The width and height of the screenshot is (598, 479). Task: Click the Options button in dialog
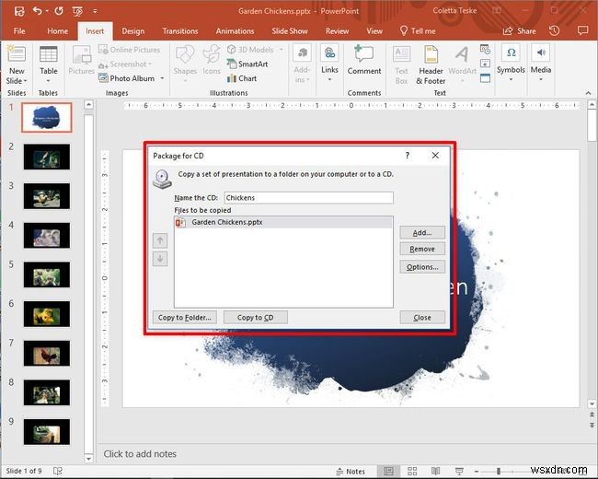point(422,267)
